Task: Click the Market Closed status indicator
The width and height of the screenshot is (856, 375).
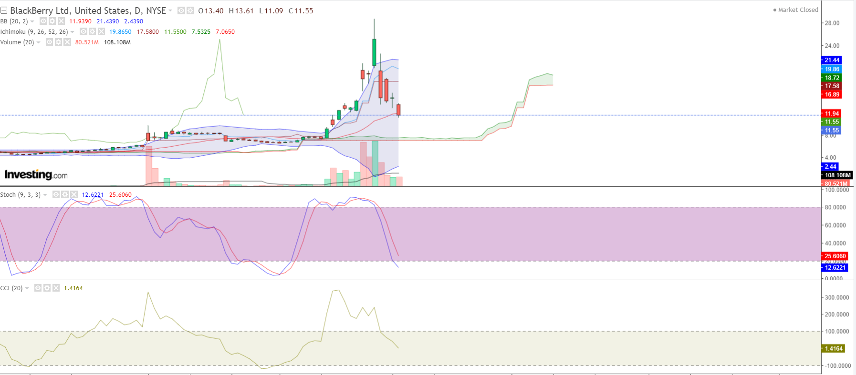Action: click(796, 10)
